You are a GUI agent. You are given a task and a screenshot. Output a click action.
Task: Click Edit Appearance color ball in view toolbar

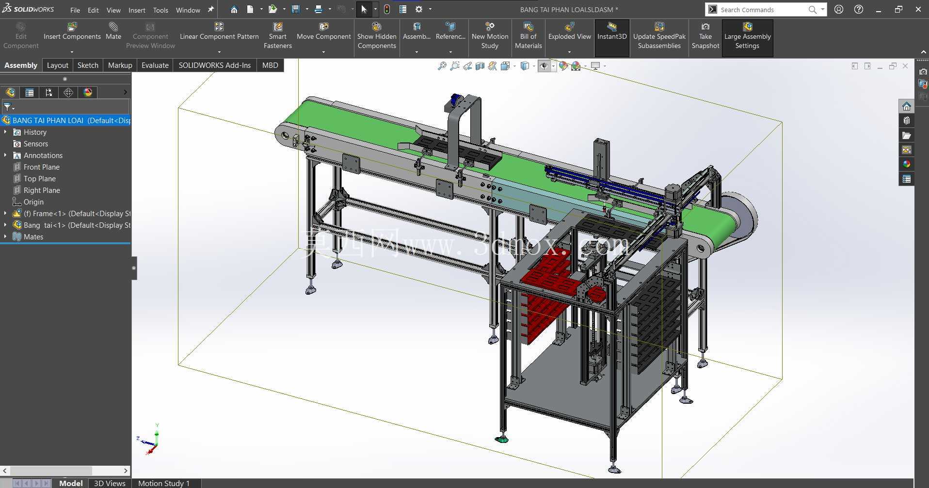563,66
